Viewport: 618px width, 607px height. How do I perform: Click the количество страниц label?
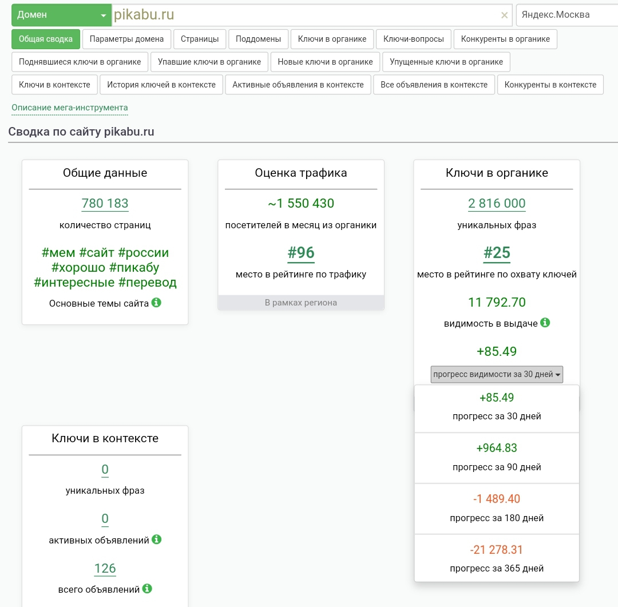coord(105,225)
